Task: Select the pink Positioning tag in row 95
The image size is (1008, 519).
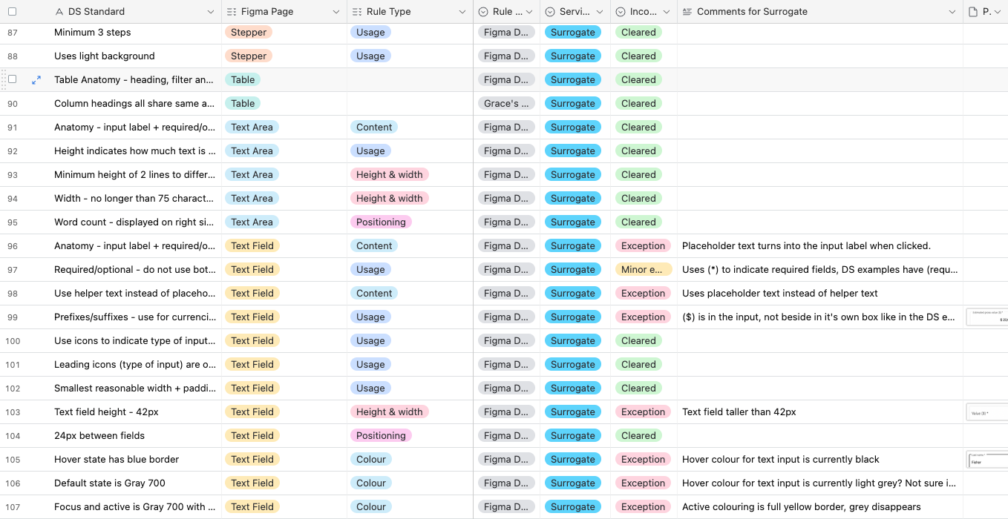Action: (381, 222)
